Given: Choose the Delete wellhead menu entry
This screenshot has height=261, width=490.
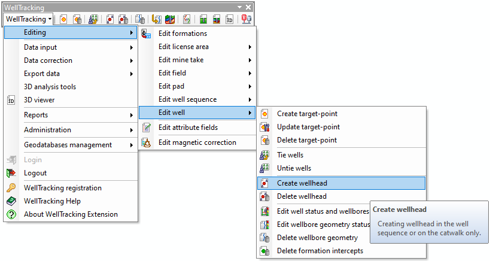Looking at the screenshot, I should [341, 196].
